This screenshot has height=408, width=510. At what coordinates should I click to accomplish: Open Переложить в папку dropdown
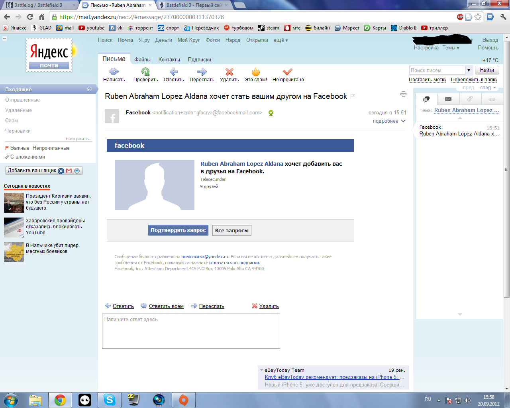coord(474,80)
